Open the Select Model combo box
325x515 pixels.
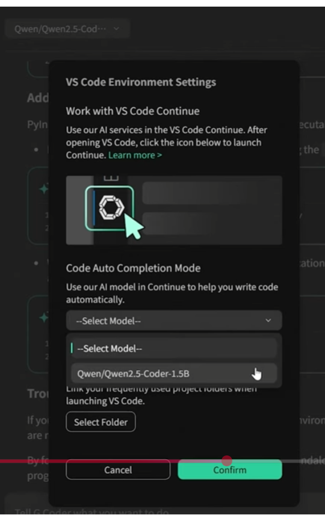[x=174, y=321]
